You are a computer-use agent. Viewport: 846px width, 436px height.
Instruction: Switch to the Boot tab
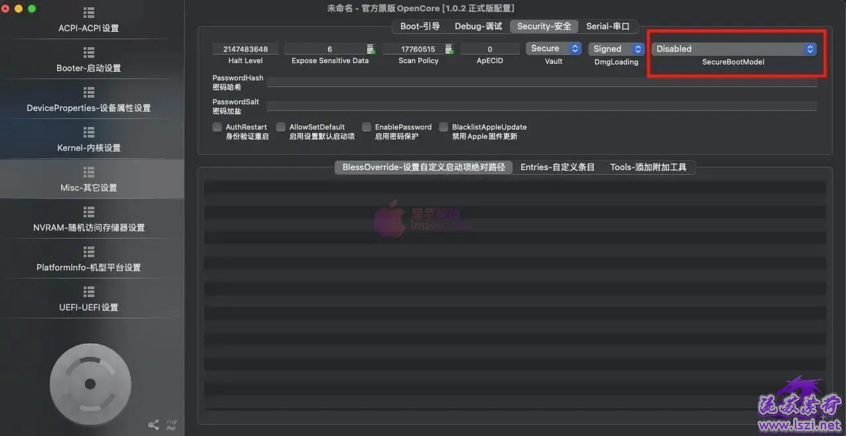[420, 27]
